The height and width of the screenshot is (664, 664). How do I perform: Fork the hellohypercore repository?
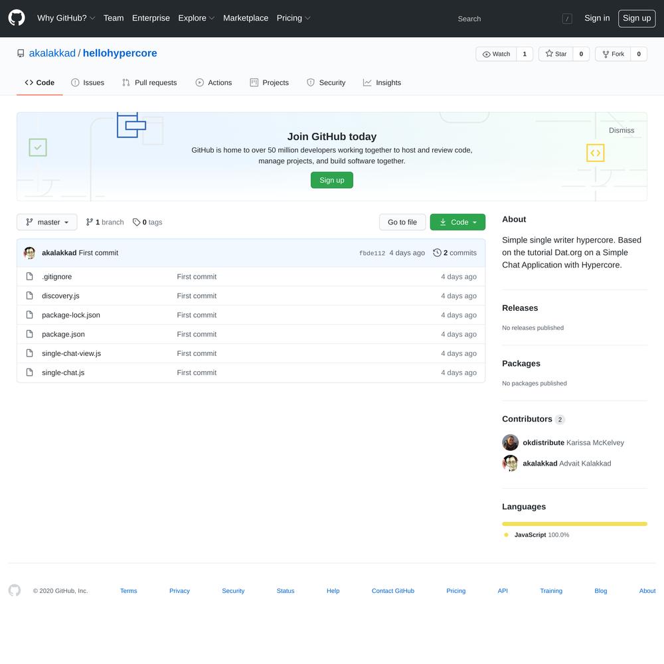(x=613, y=54)
